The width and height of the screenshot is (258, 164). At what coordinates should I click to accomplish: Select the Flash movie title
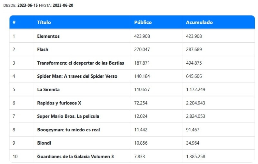tap(43, 49)
